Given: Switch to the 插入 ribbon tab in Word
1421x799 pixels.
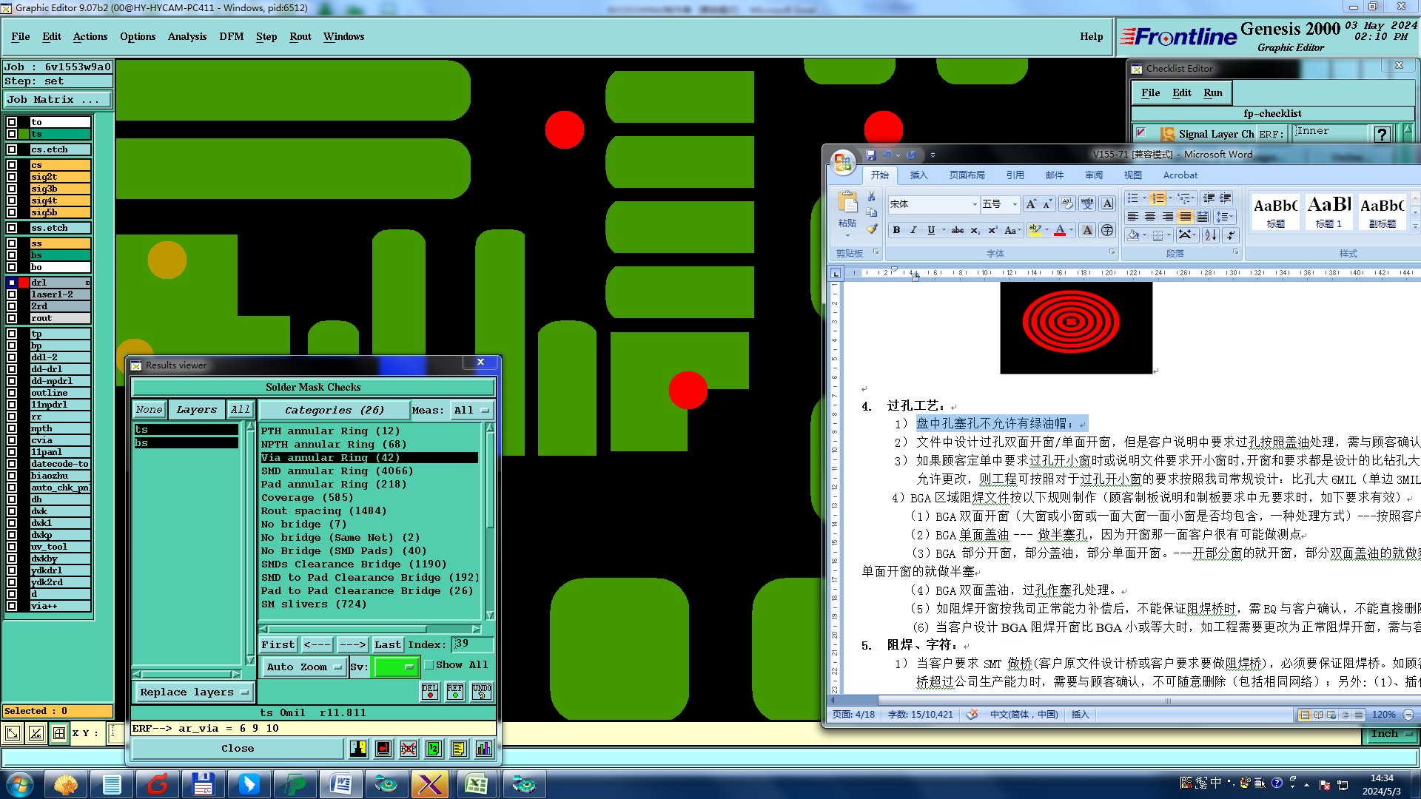Looking at the screenshot, I should pos(918,175).
